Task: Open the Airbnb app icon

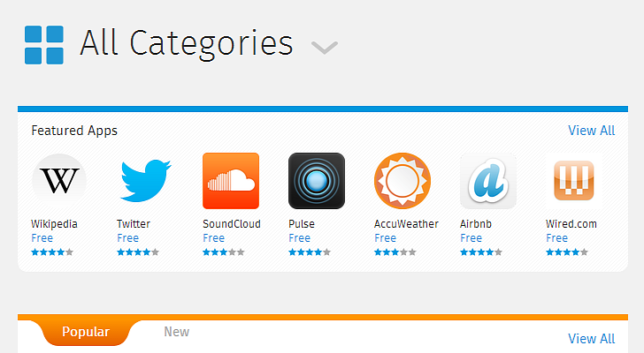Action: (488, 181)
